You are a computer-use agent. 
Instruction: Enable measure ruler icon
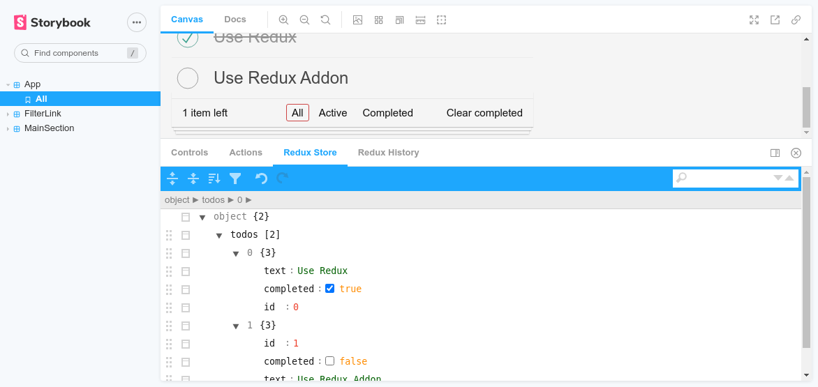coord(420,20)
